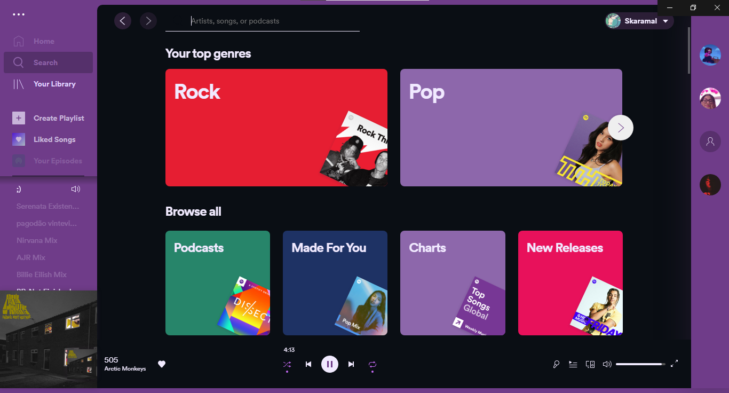
Task: Open the Rock genre card
Action: click(x=276, y=128)
